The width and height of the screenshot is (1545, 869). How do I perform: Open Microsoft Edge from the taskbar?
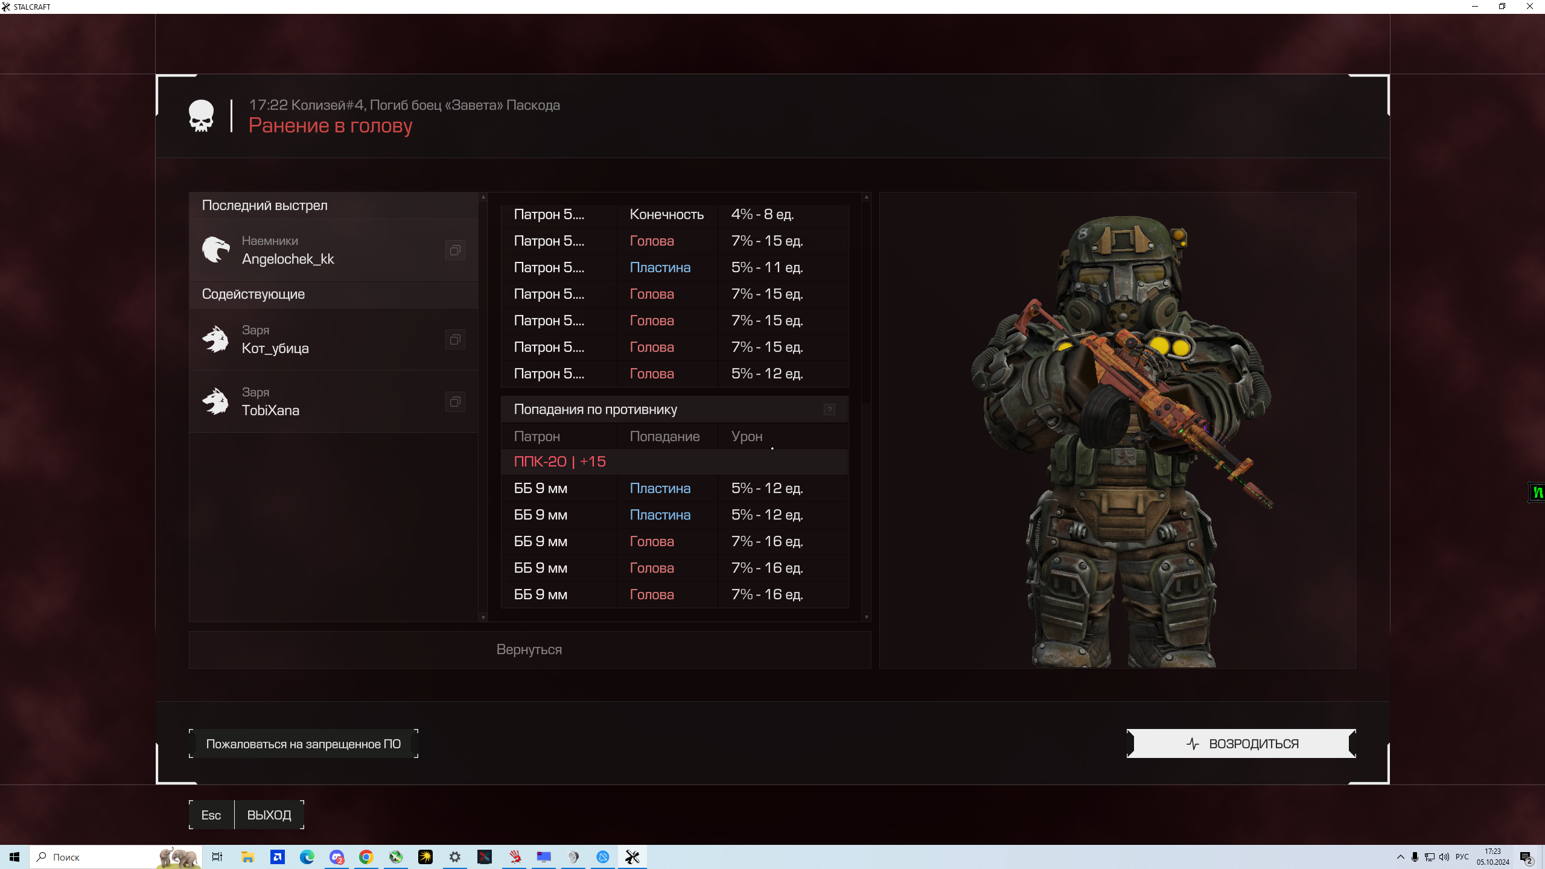click(x=307, y=857)
